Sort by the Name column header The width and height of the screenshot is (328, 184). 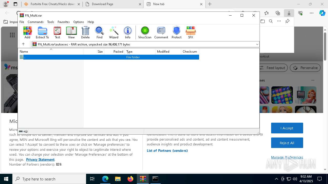click(51, 52)
